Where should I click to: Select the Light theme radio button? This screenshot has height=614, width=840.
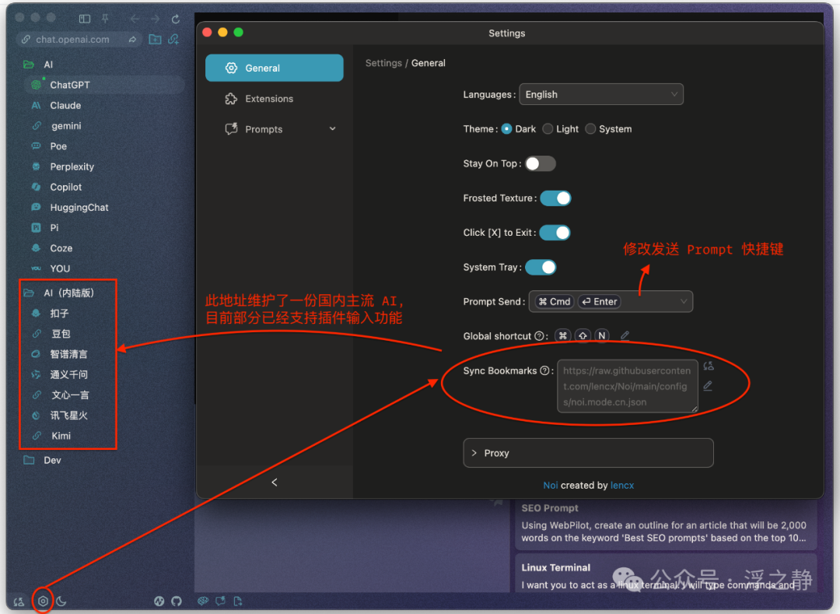[x=548, y=129]
